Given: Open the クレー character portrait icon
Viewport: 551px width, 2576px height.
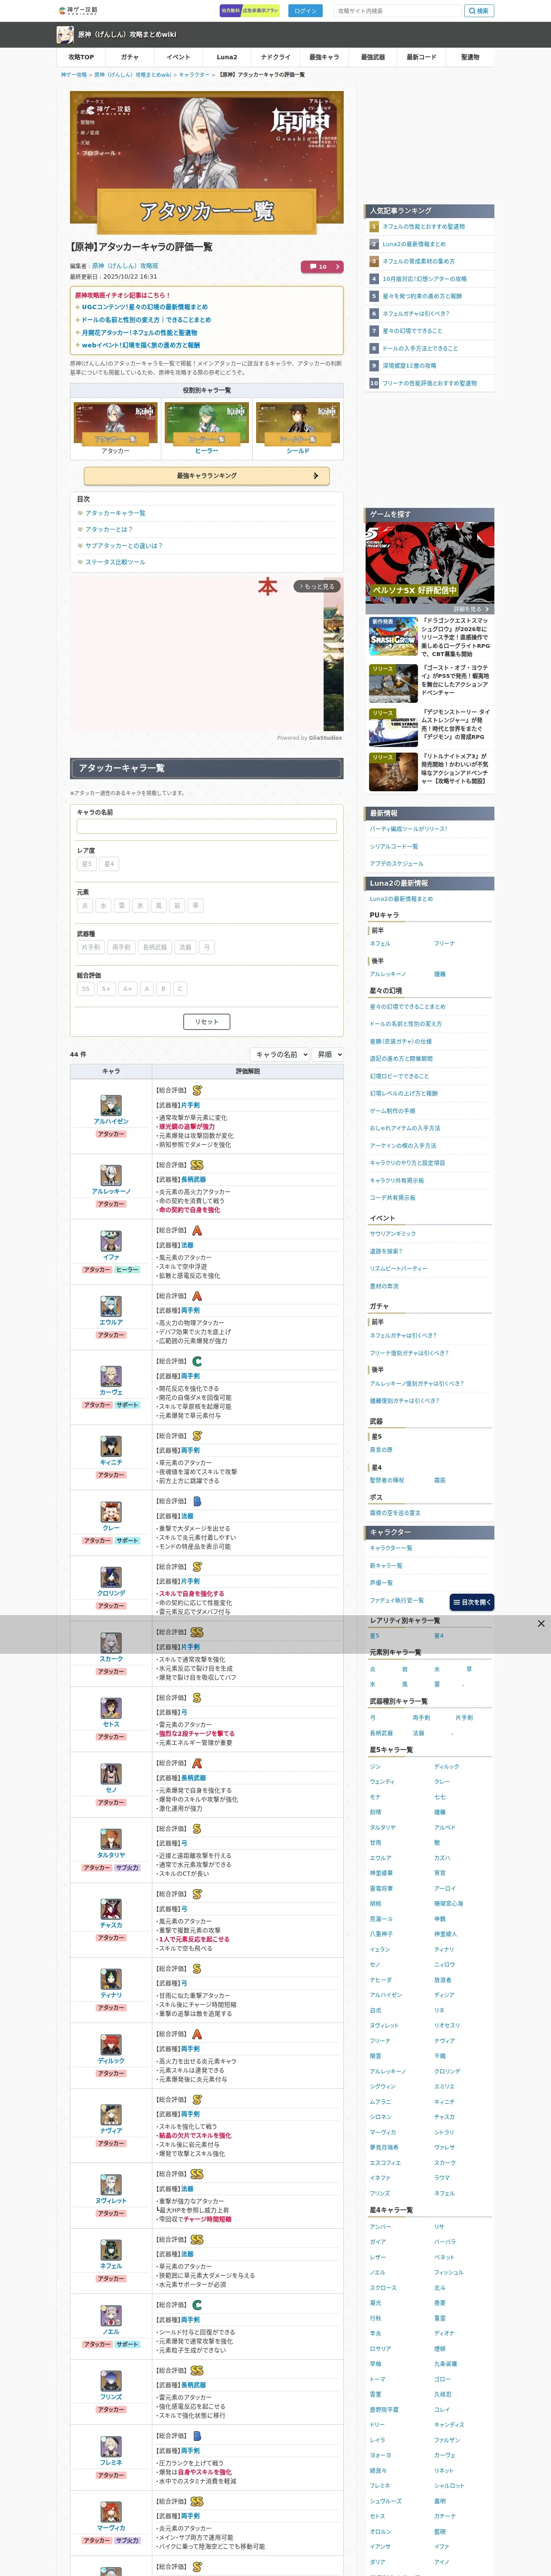Looking at the screenshot, I should [x=111, y=1512].
